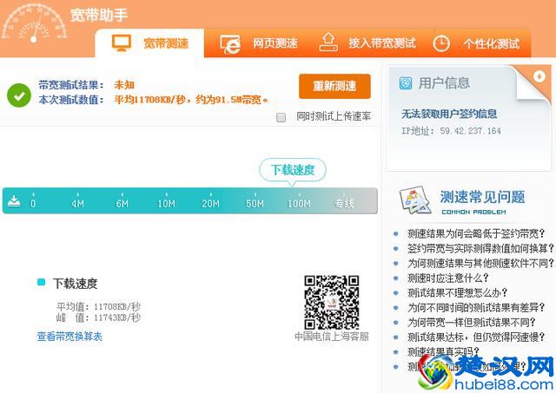This screenshot has height=393, width=556.
Task: Open the 宽带测速 tab
Action: (149, 43)
